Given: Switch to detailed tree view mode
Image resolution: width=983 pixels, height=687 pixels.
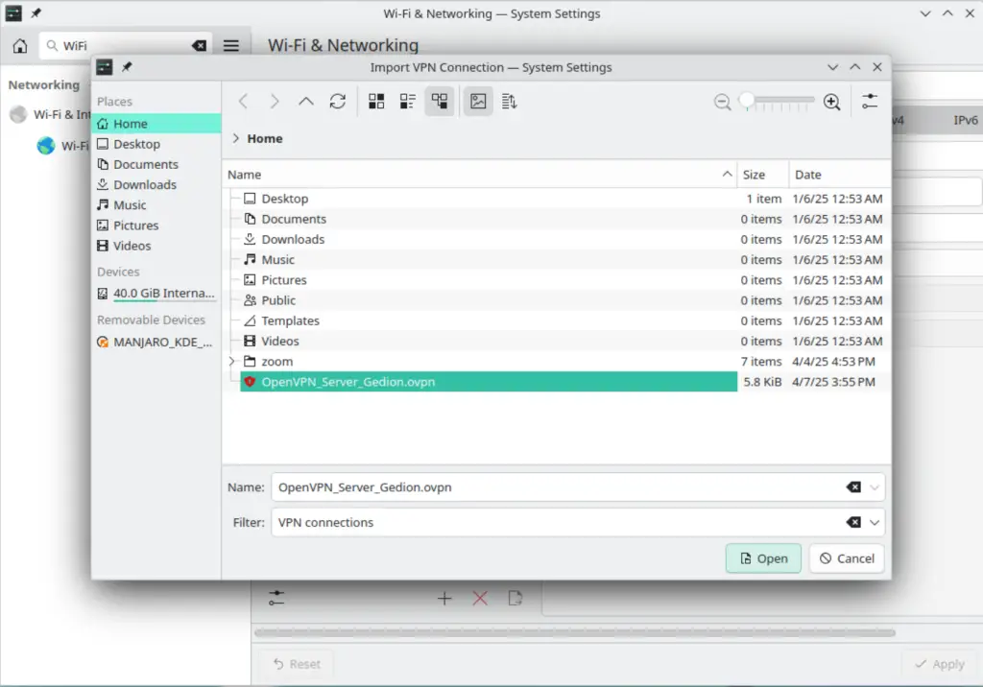Looking at the screenshot, I should pyautogui.click(x=439, y=101).
